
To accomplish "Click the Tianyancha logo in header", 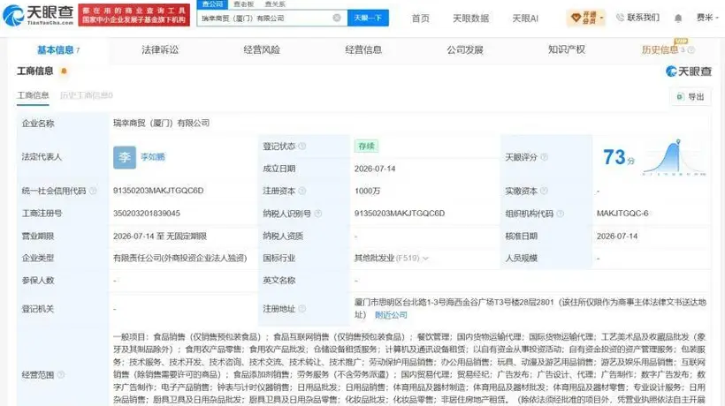I will [x=38, y=15].
